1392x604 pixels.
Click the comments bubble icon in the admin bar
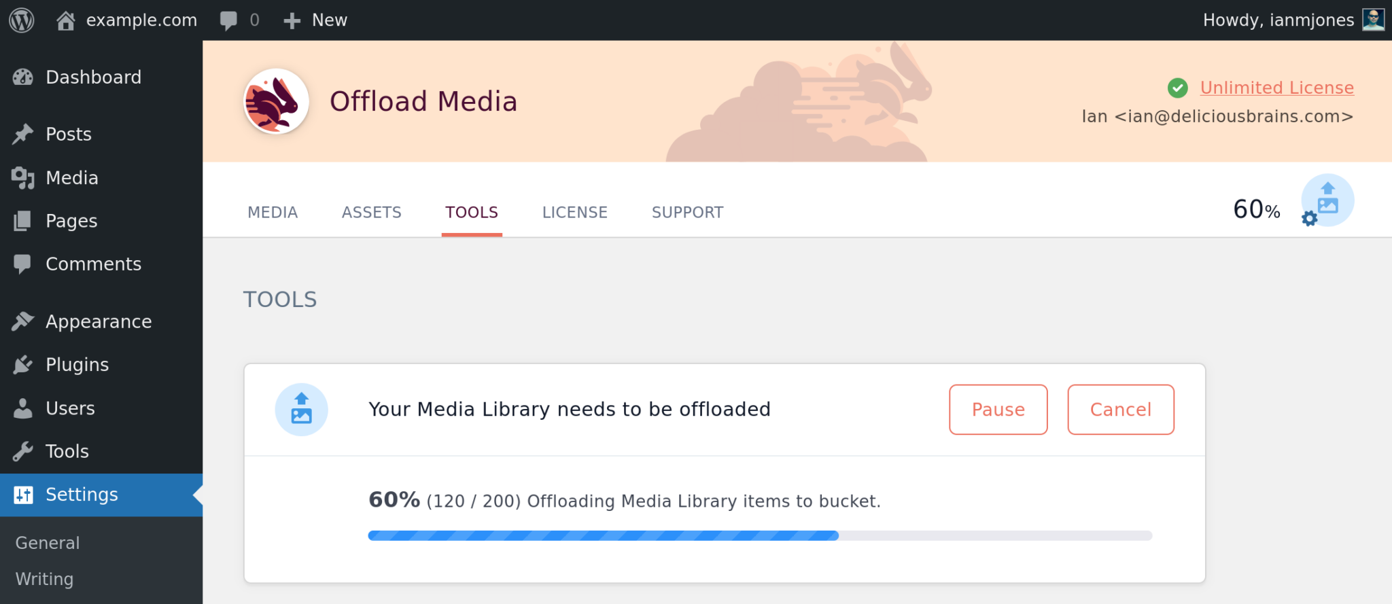point(228,20)
